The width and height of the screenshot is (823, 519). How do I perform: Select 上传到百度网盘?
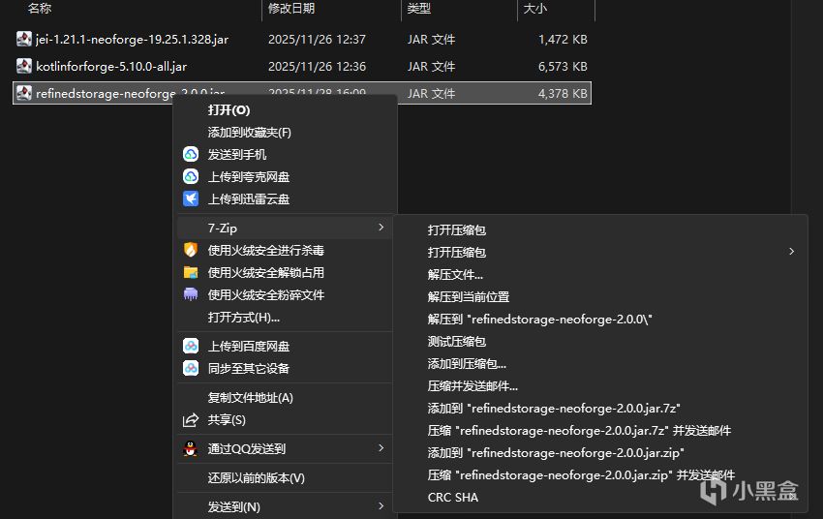(249, 347)
